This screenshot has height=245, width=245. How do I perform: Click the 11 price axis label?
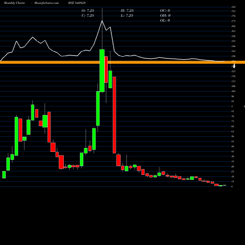[233, 181]
